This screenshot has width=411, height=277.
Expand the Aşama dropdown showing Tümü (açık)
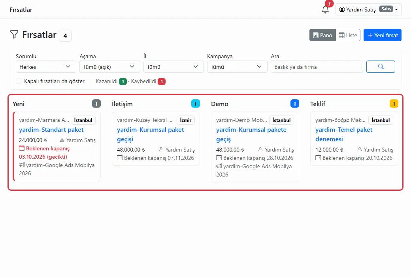109,67
